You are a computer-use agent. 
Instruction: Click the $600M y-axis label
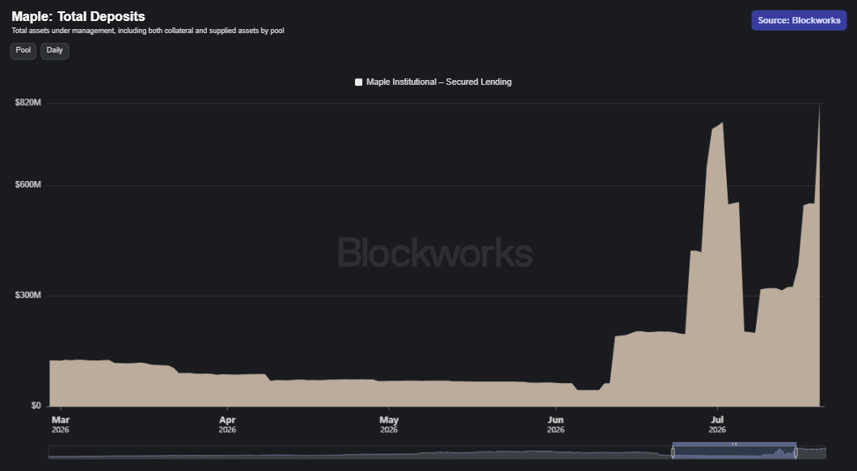pyautogui.click(x=27, y=185)
